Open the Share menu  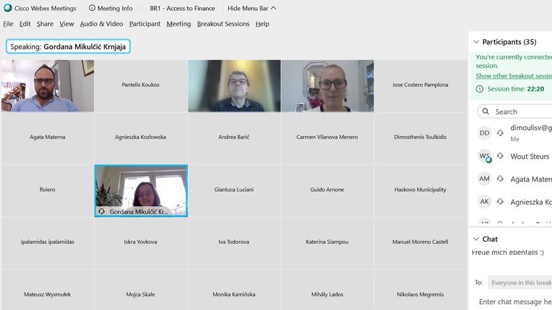45,24
